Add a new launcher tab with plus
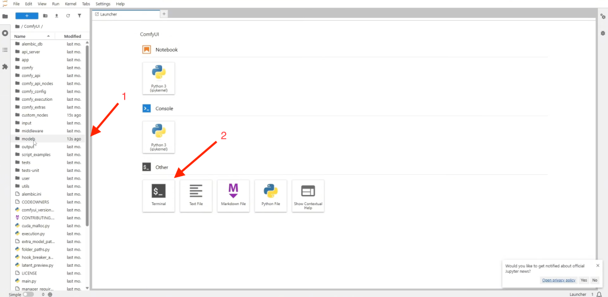The image size is (608, 297). click(x=164, y=14)
